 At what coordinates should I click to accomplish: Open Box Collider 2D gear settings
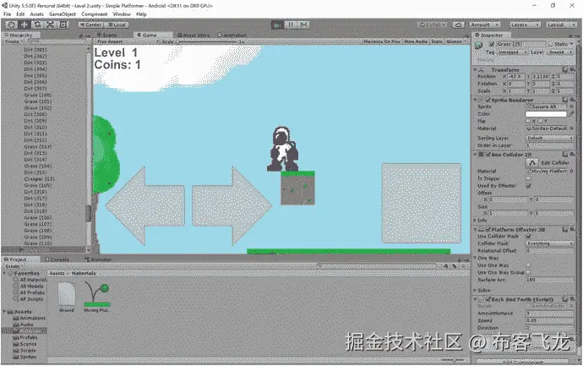click(x=573, y=155)
